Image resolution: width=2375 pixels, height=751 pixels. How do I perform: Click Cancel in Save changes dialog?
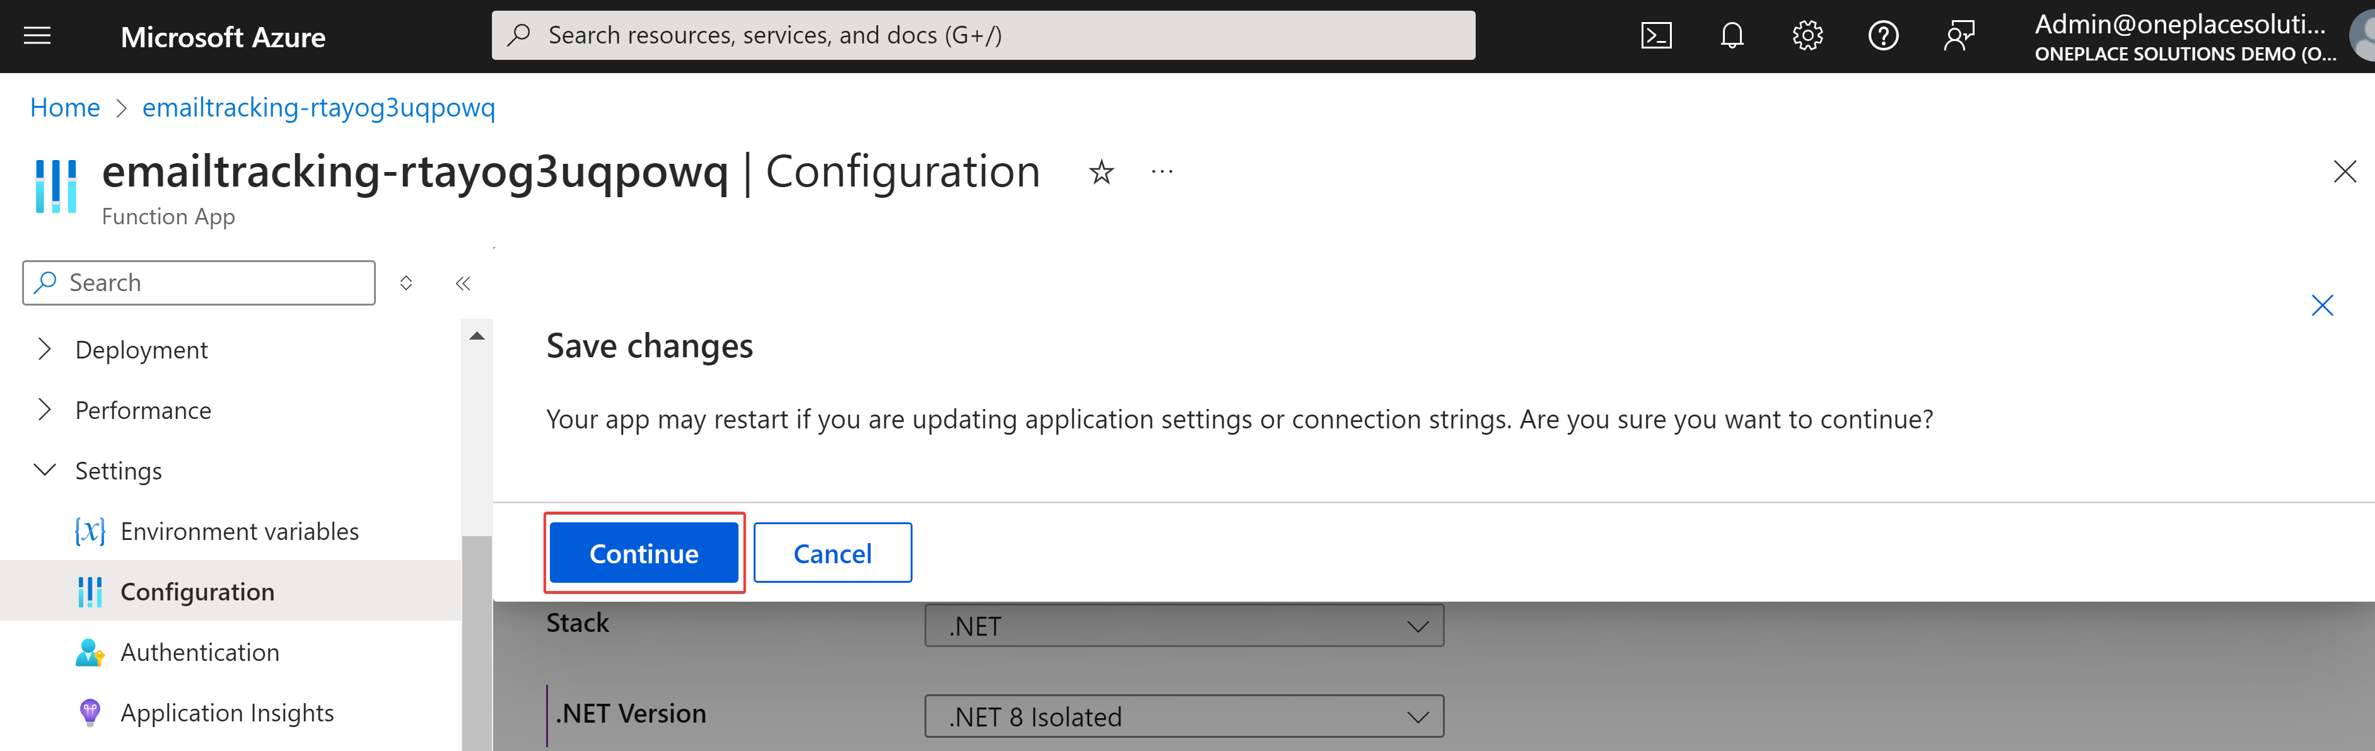[x=832, y=553]
